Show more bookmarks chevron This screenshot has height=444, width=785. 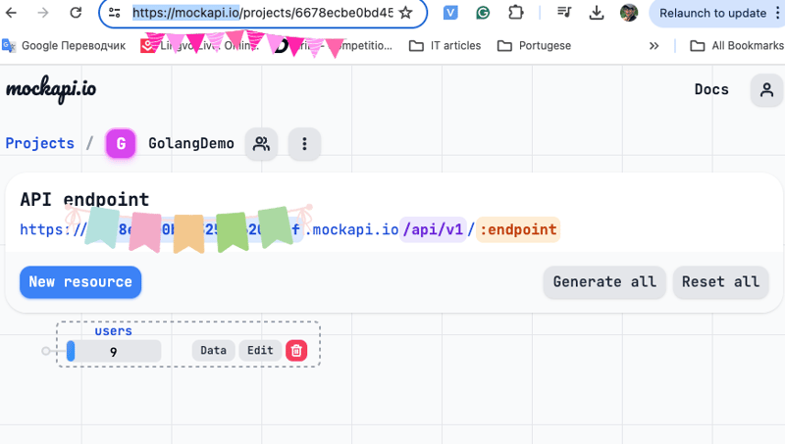[x=654, y=46]
